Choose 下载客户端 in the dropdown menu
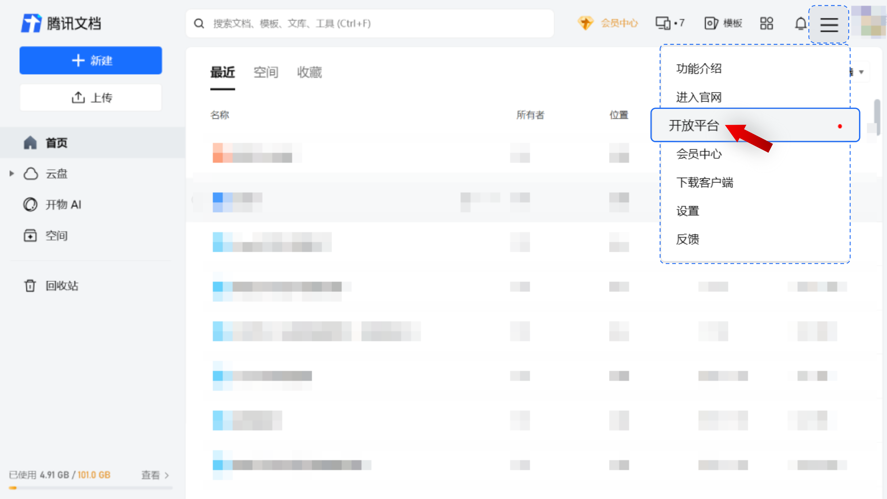Screen dimensions: 887x499 coord(705,182)
